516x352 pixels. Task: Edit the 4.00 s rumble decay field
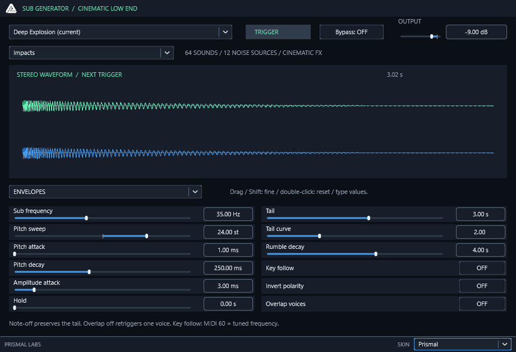coord(481,250)
